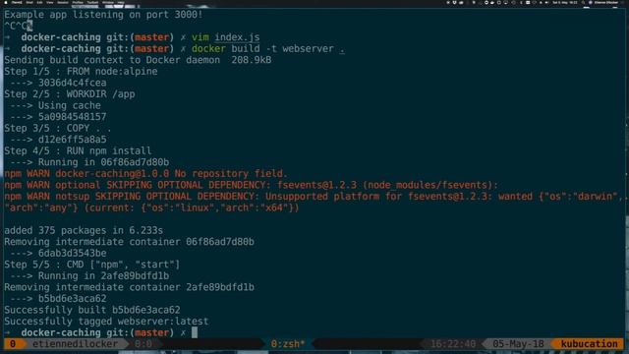Click 'Step 4/5 : RUN npm install' line
Screen dimensions: 629x354
(x=78, y=150)
